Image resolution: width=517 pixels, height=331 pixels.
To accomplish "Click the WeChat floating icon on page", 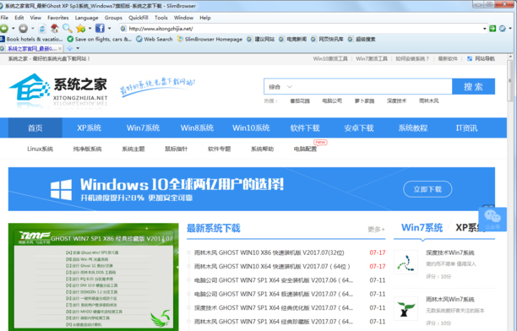I will click(493, 219).
